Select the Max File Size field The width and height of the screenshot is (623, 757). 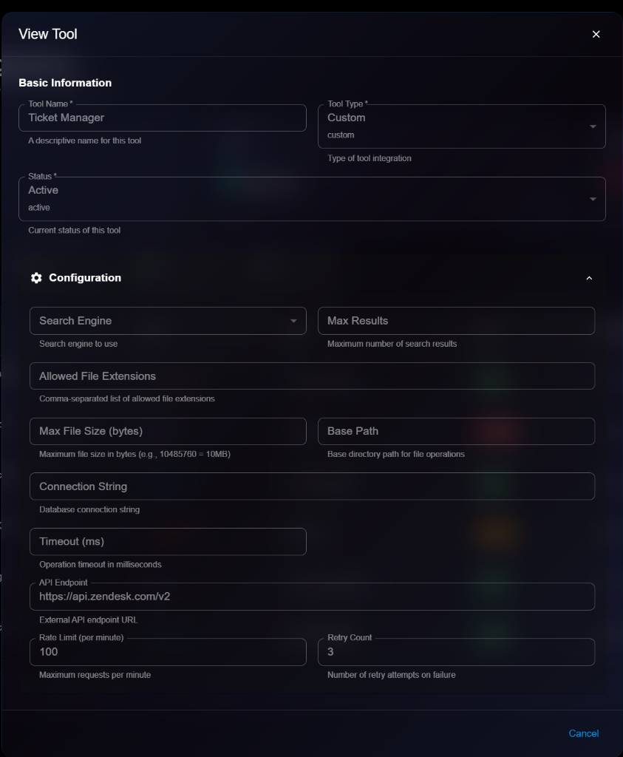[168, 431]
